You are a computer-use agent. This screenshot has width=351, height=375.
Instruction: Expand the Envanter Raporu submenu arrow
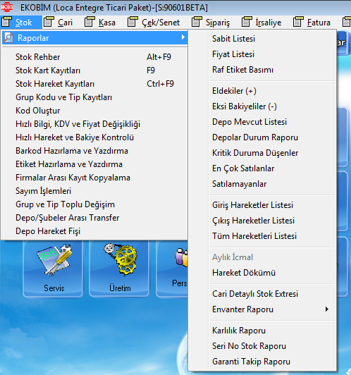[327, 309]
